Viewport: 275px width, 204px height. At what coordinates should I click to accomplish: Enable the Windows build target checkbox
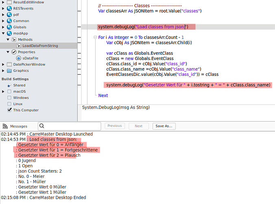(x=9, y=98)
